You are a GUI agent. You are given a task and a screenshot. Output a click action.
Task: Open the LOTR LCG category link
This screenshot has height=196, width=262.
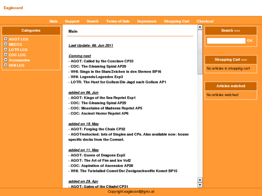[x=18, y=50]
